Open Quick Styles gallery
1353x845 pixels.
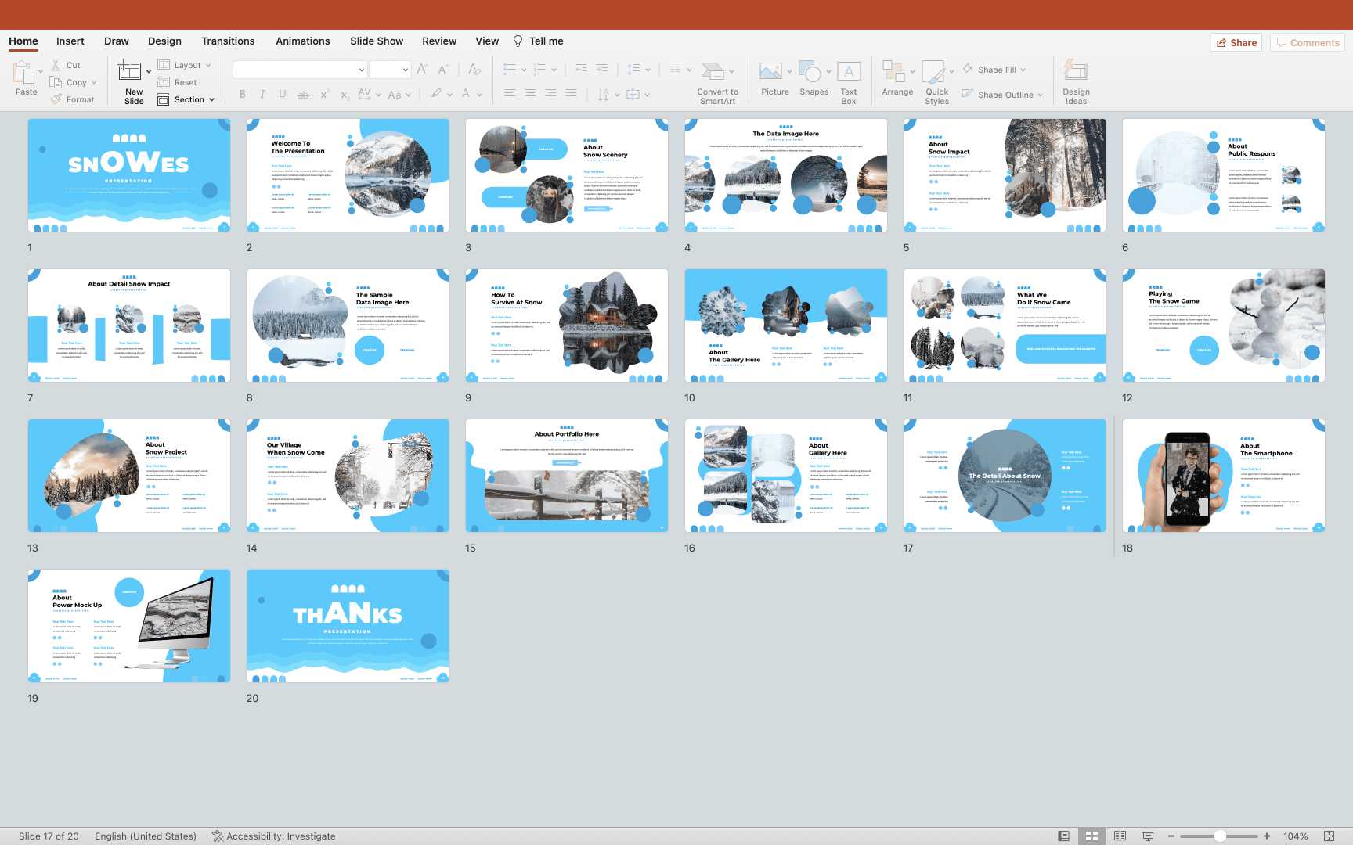click(x=933, y=72)
